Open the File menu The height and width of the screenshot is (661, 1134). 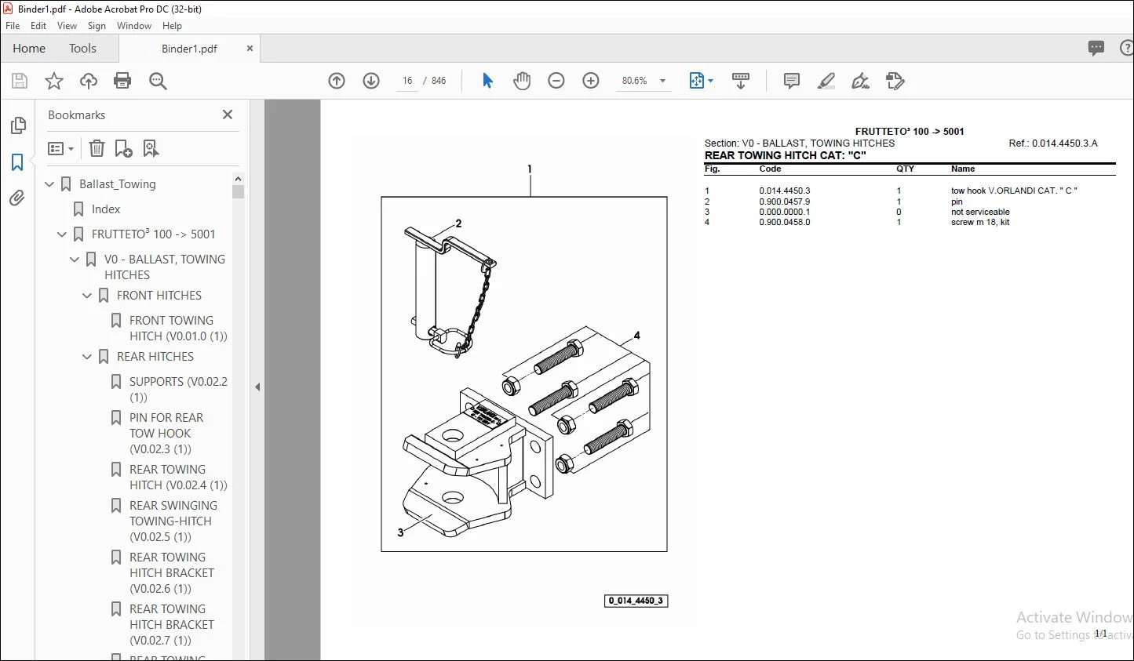[13, 26]
